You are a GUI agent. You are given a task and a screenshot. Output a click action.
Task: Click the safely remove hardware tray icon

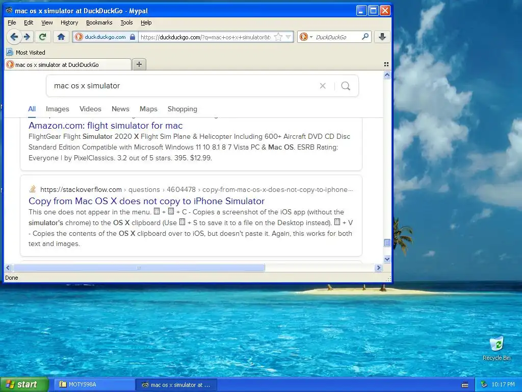click(x=484, y=385)
